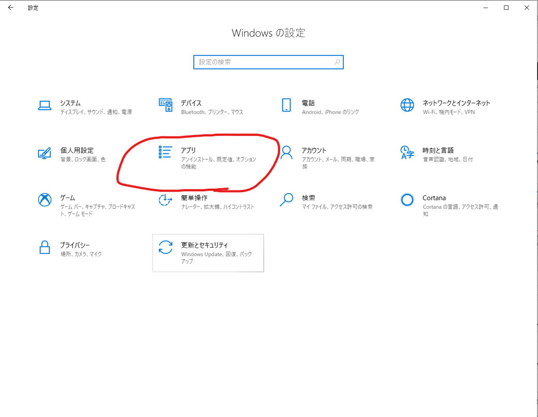Open the 簡単操作 dashed clock icon

[x=165, y=200]
